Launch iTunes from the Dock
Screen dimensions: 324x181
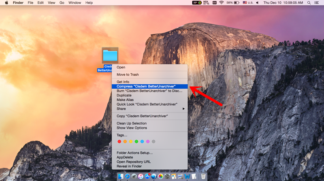click(141, 176)
